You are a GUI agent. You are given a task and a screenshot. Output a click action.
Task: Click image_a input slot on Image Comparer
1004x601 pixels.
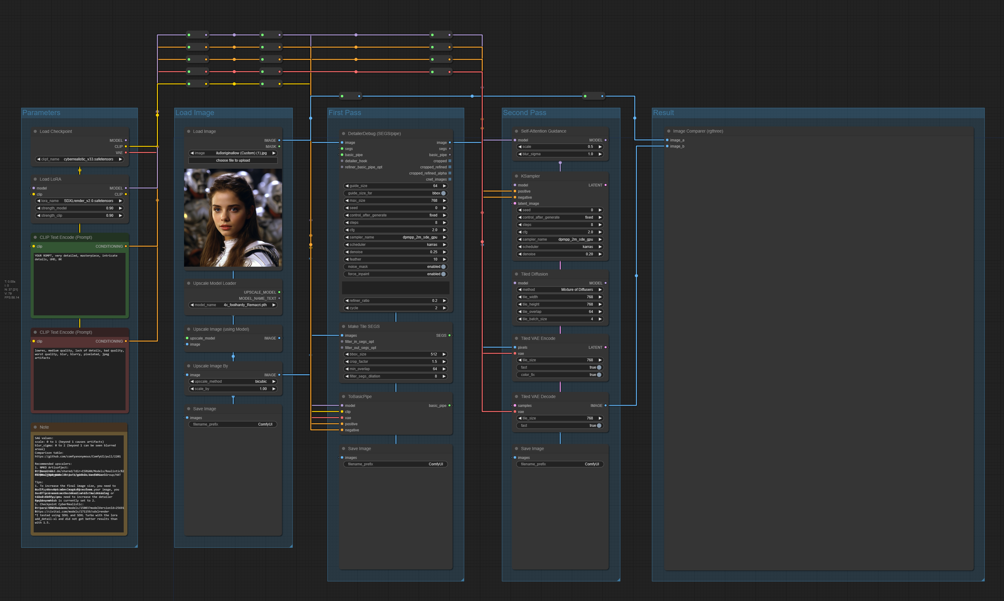[x=667, y=140]
